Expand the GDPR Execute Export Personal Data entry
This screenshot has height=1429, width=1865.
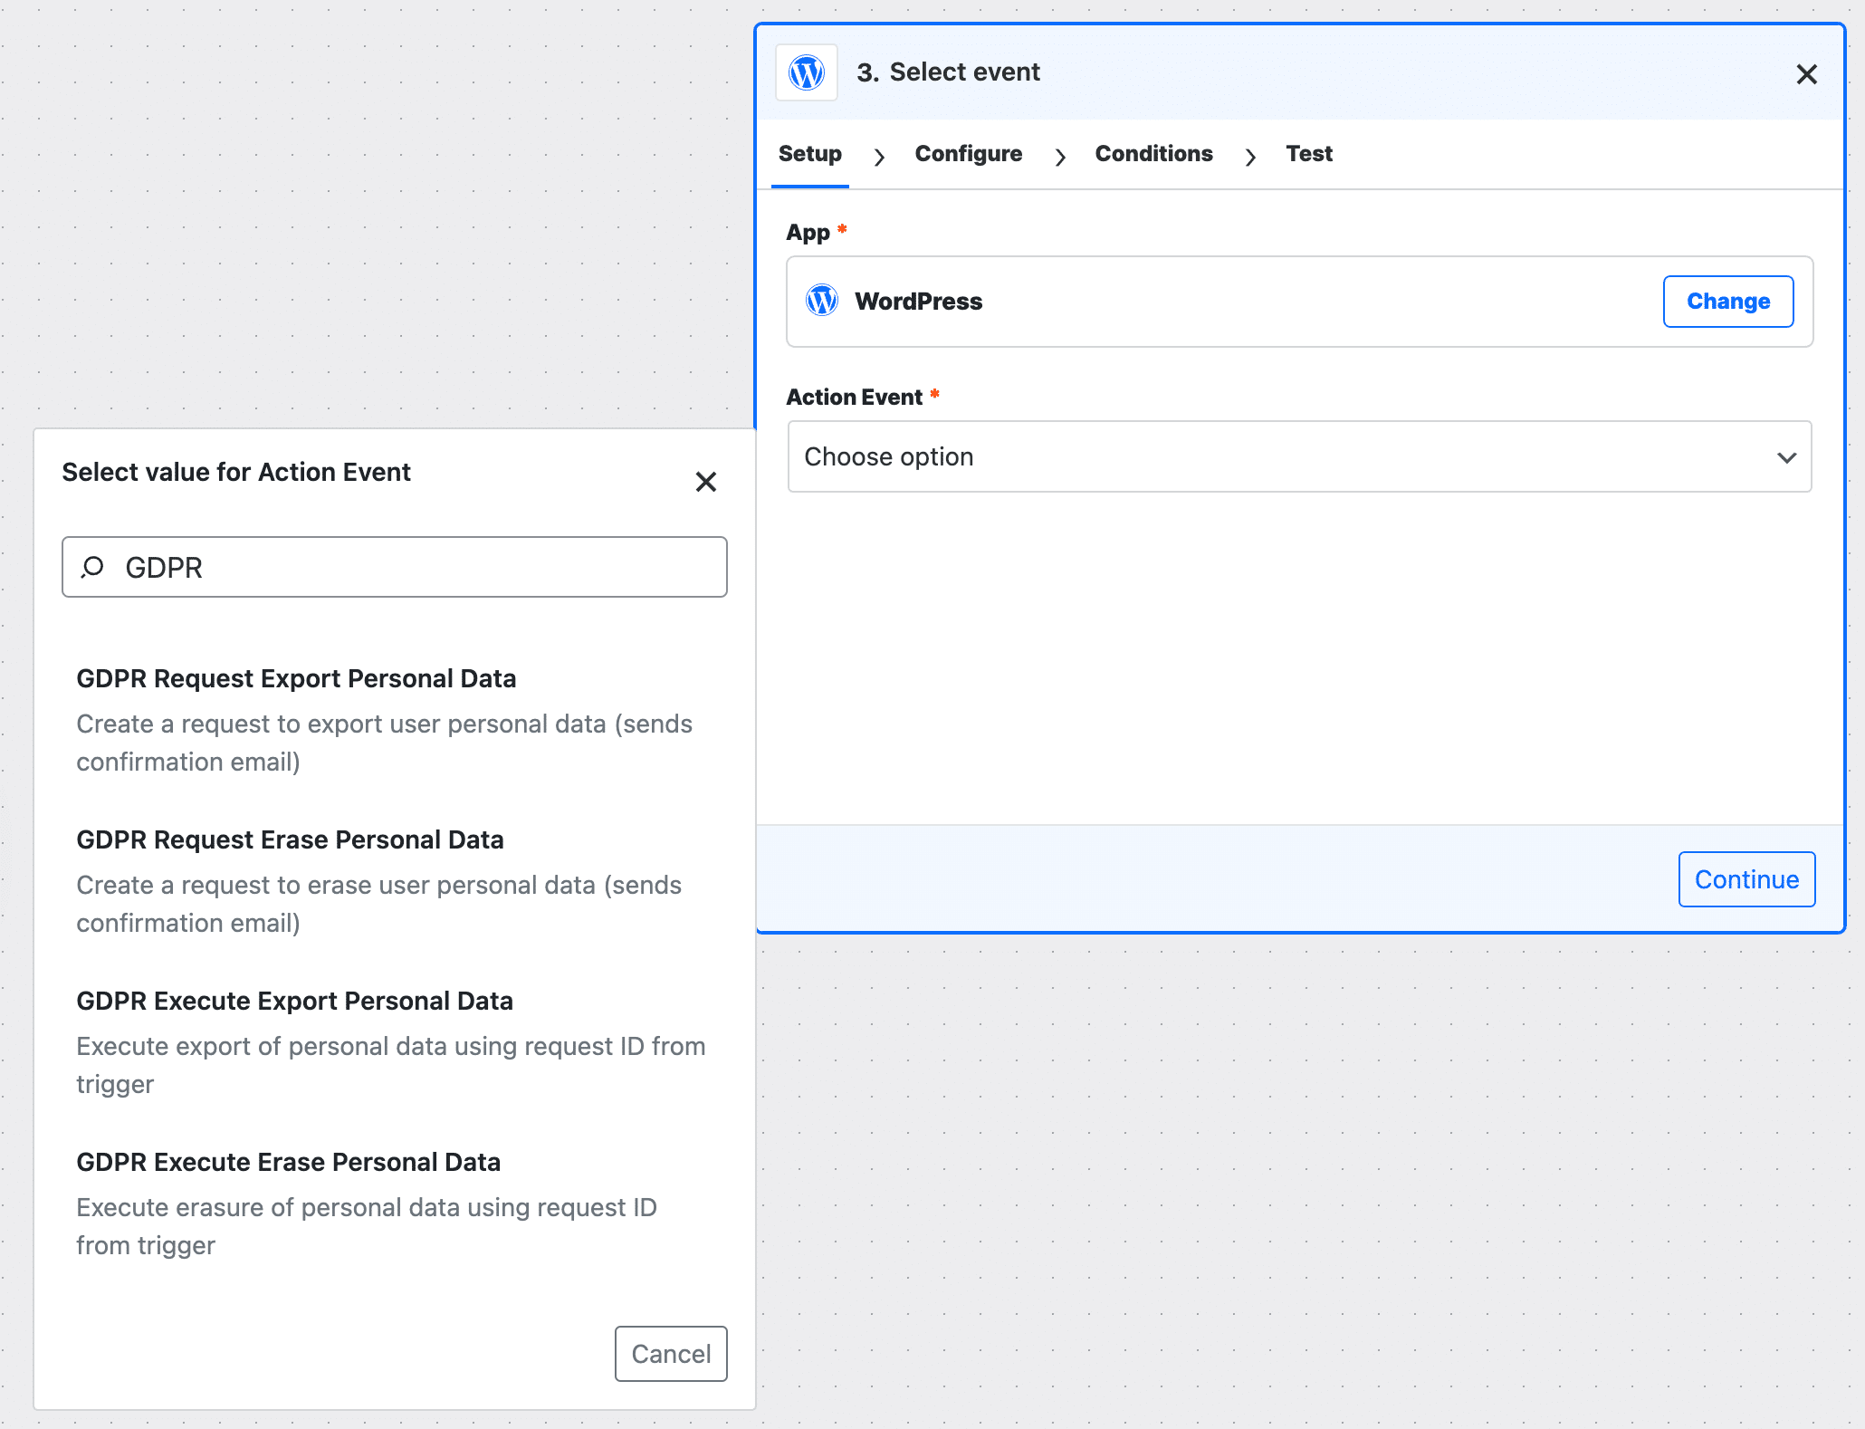(x=294, y=1000)
